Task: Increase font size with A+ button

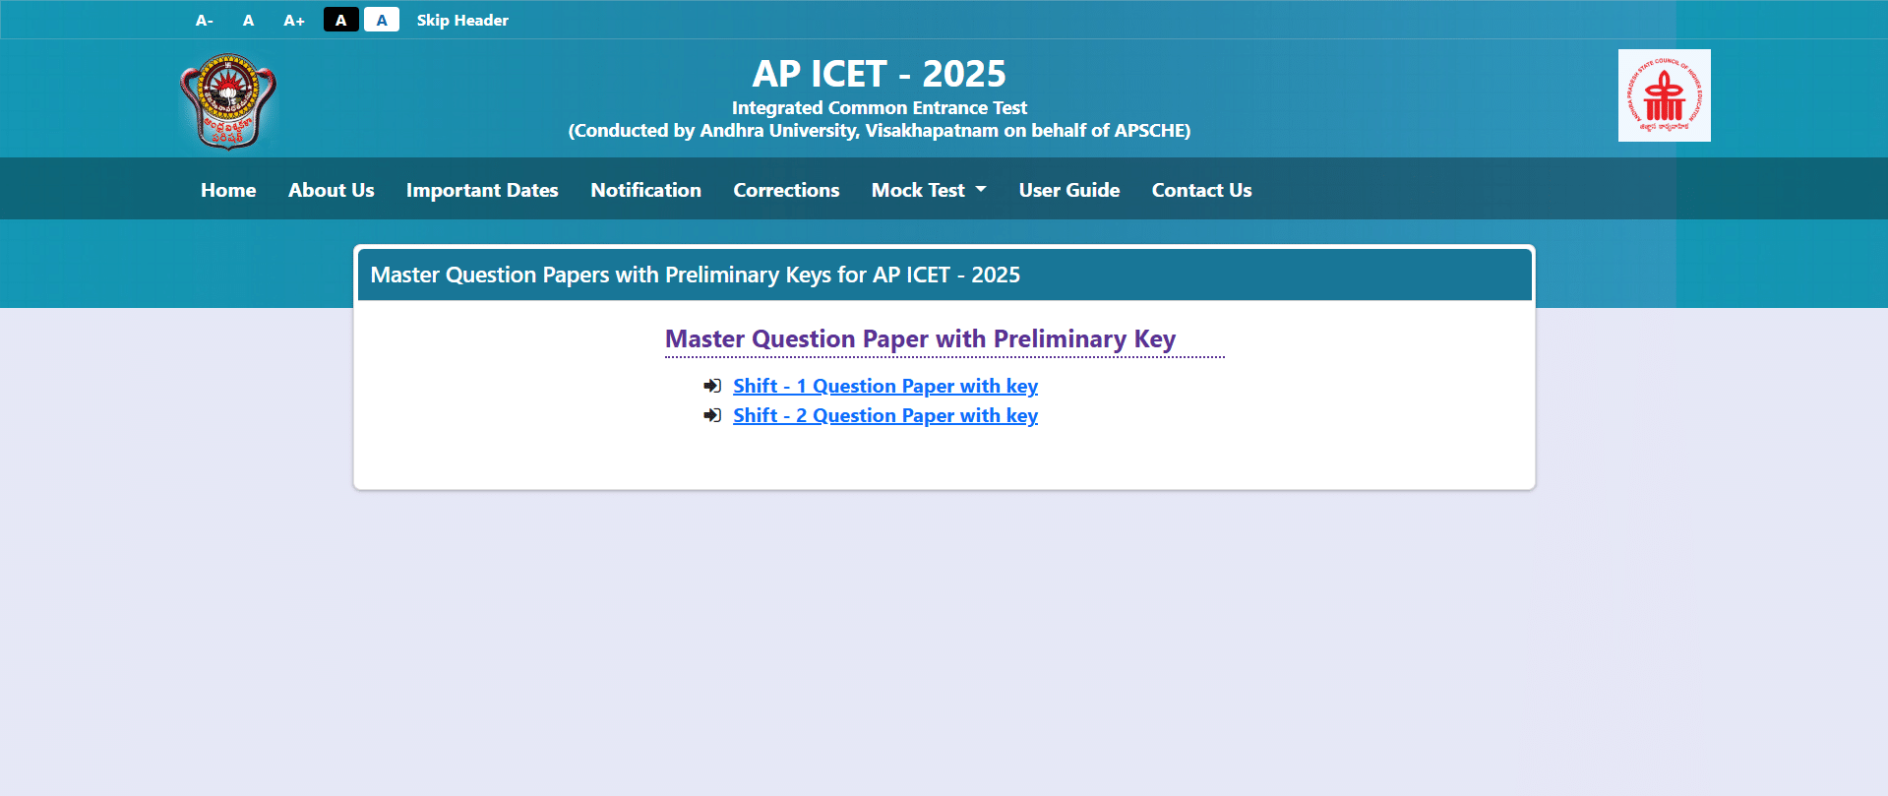Action: click(294, 20)
